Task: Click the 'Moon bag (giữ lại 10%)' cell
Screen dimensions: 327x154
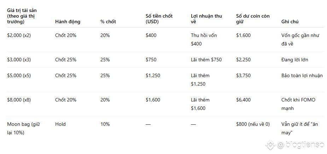Action: point(23,128)
